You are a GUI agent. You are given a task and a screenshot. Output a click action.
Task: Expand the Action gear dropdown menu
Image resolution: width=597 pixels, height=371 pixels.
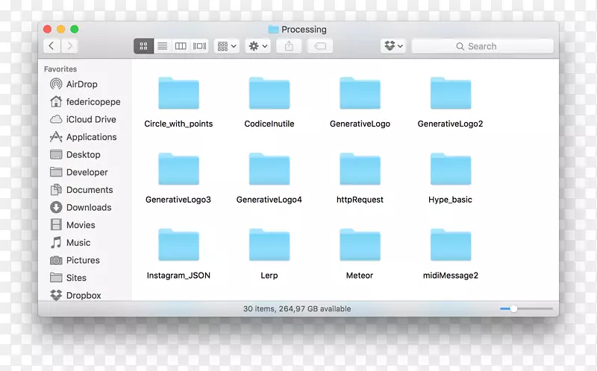(257, 46)
